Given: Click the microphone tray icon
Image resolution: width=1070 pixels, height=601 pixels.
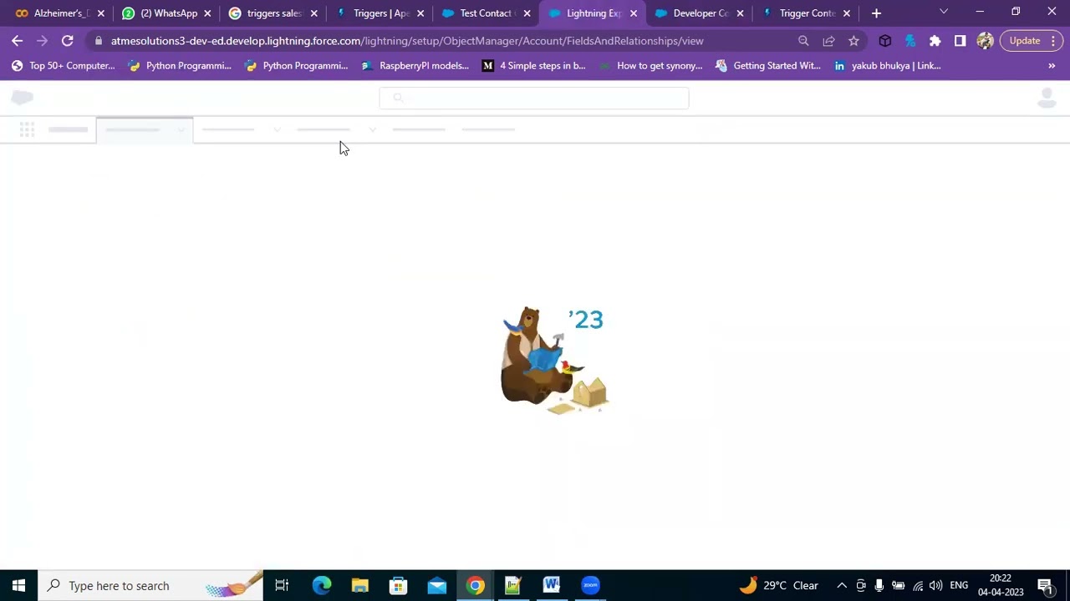Looking at the screenshot, I should pyautogui.click(x=879, y=585).
